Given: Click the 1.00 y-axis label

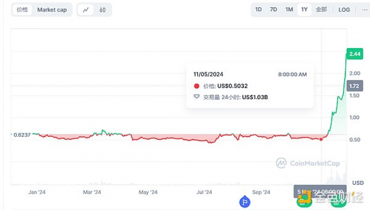Looking at the screenshot, I should tap(355, 118).
